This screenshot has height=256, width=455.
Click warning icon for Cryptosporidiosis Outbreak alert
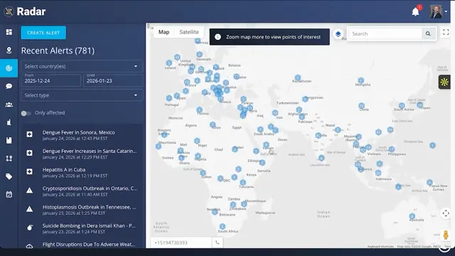pos(30,191)
